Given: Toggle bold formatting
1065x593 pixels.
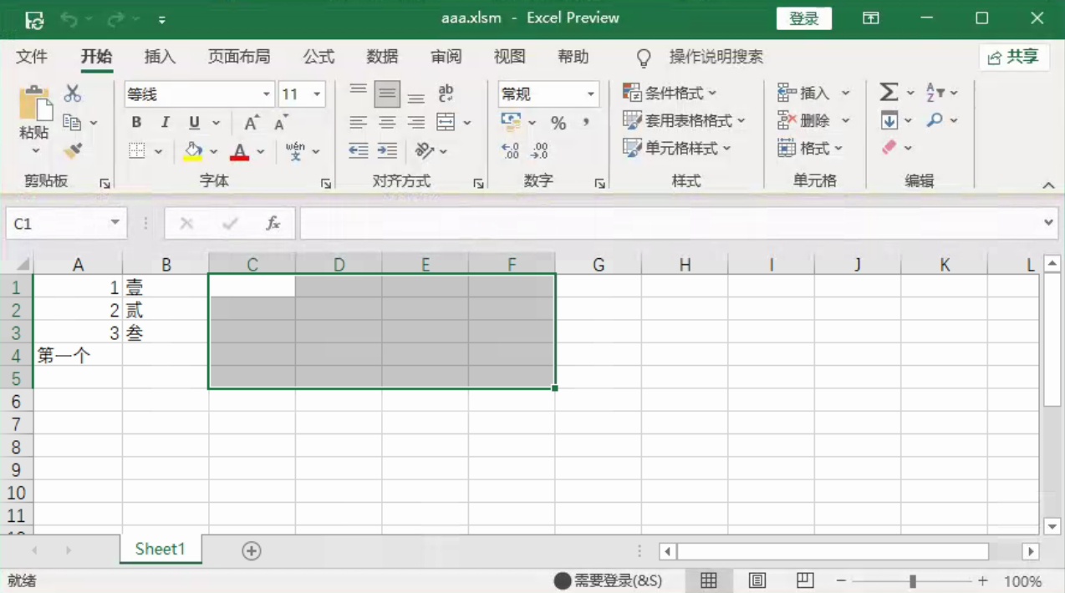Looking at the screenshot, I should click(x=136, y=123).
